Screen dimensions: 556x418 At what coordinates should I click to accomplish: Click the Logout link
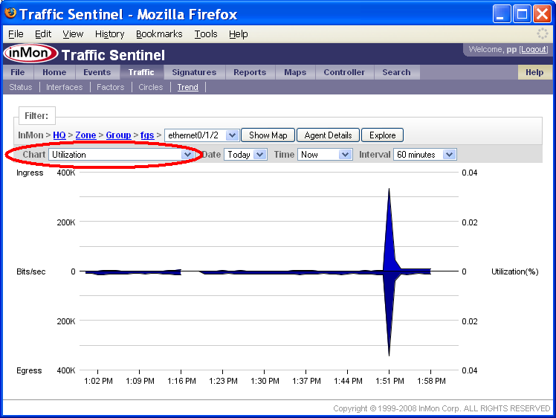point(534,49)
